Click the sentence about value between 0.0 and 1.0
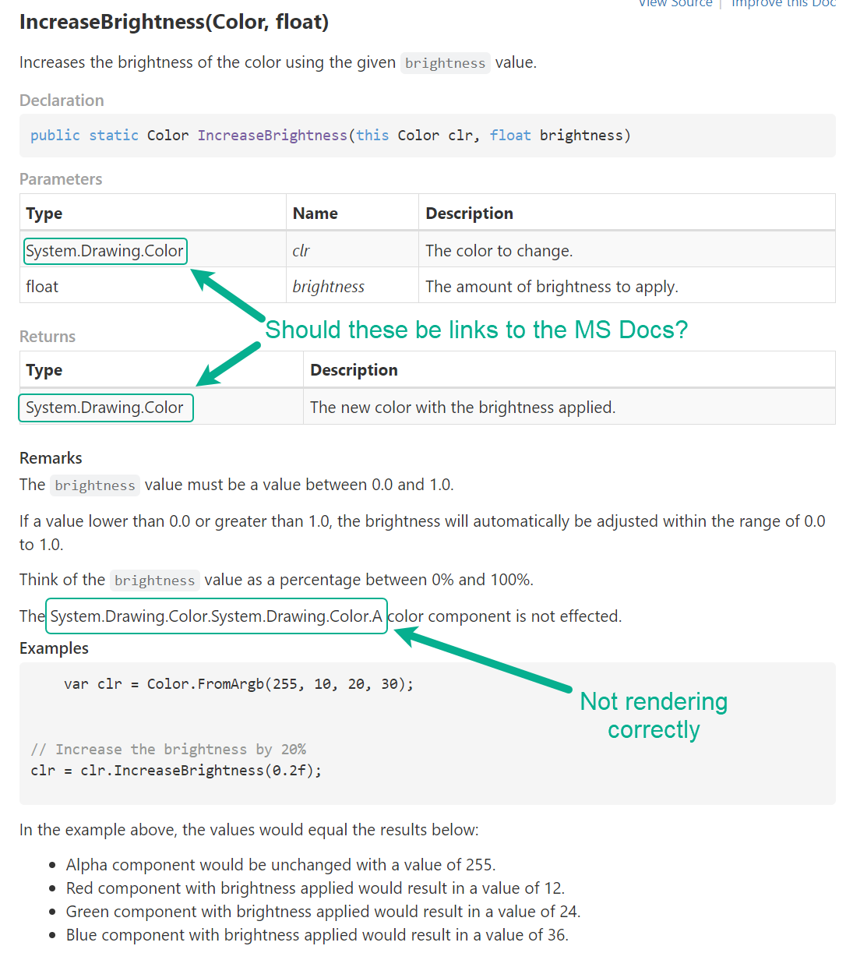Screen dimensions: 846x960 237,485
